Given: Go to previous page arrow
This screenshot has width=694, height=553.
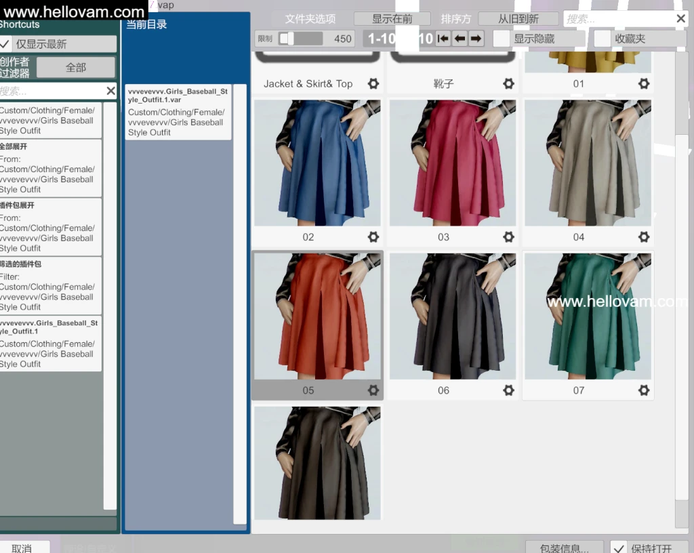Looking at the screenshot, I should pyautogui.click(x=460, y=39).
